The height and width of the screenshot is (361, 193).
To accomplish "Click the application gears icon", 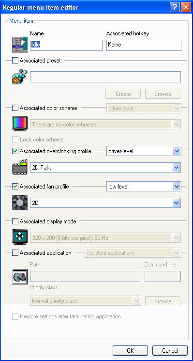I will (20, 276).
